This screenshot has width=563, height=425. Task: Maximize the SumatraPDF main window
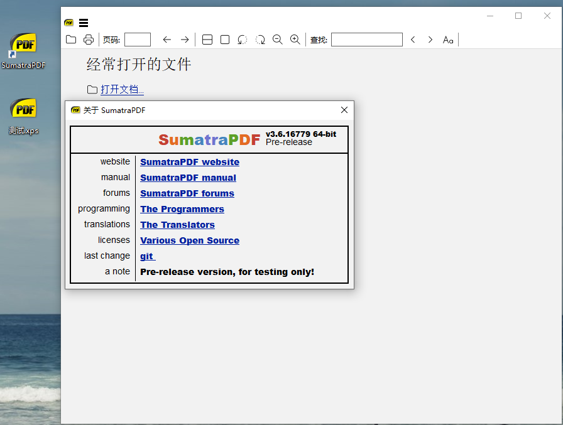(x=518, y=16)
